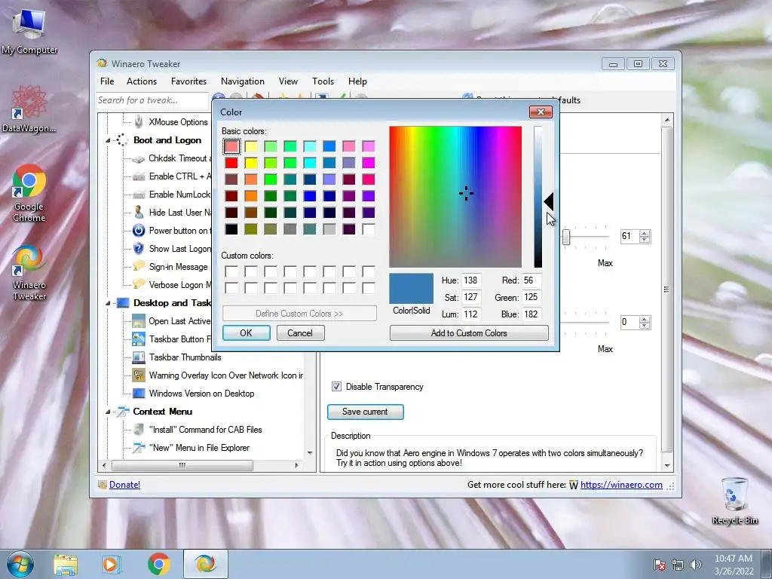Open File Explorer from the taskbar

point(66,564)
